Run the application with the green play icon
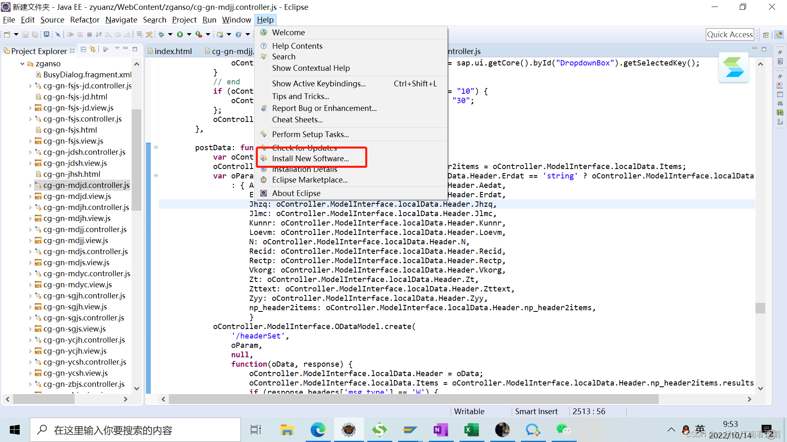This screenshot has width=787, height=442. 180,34
